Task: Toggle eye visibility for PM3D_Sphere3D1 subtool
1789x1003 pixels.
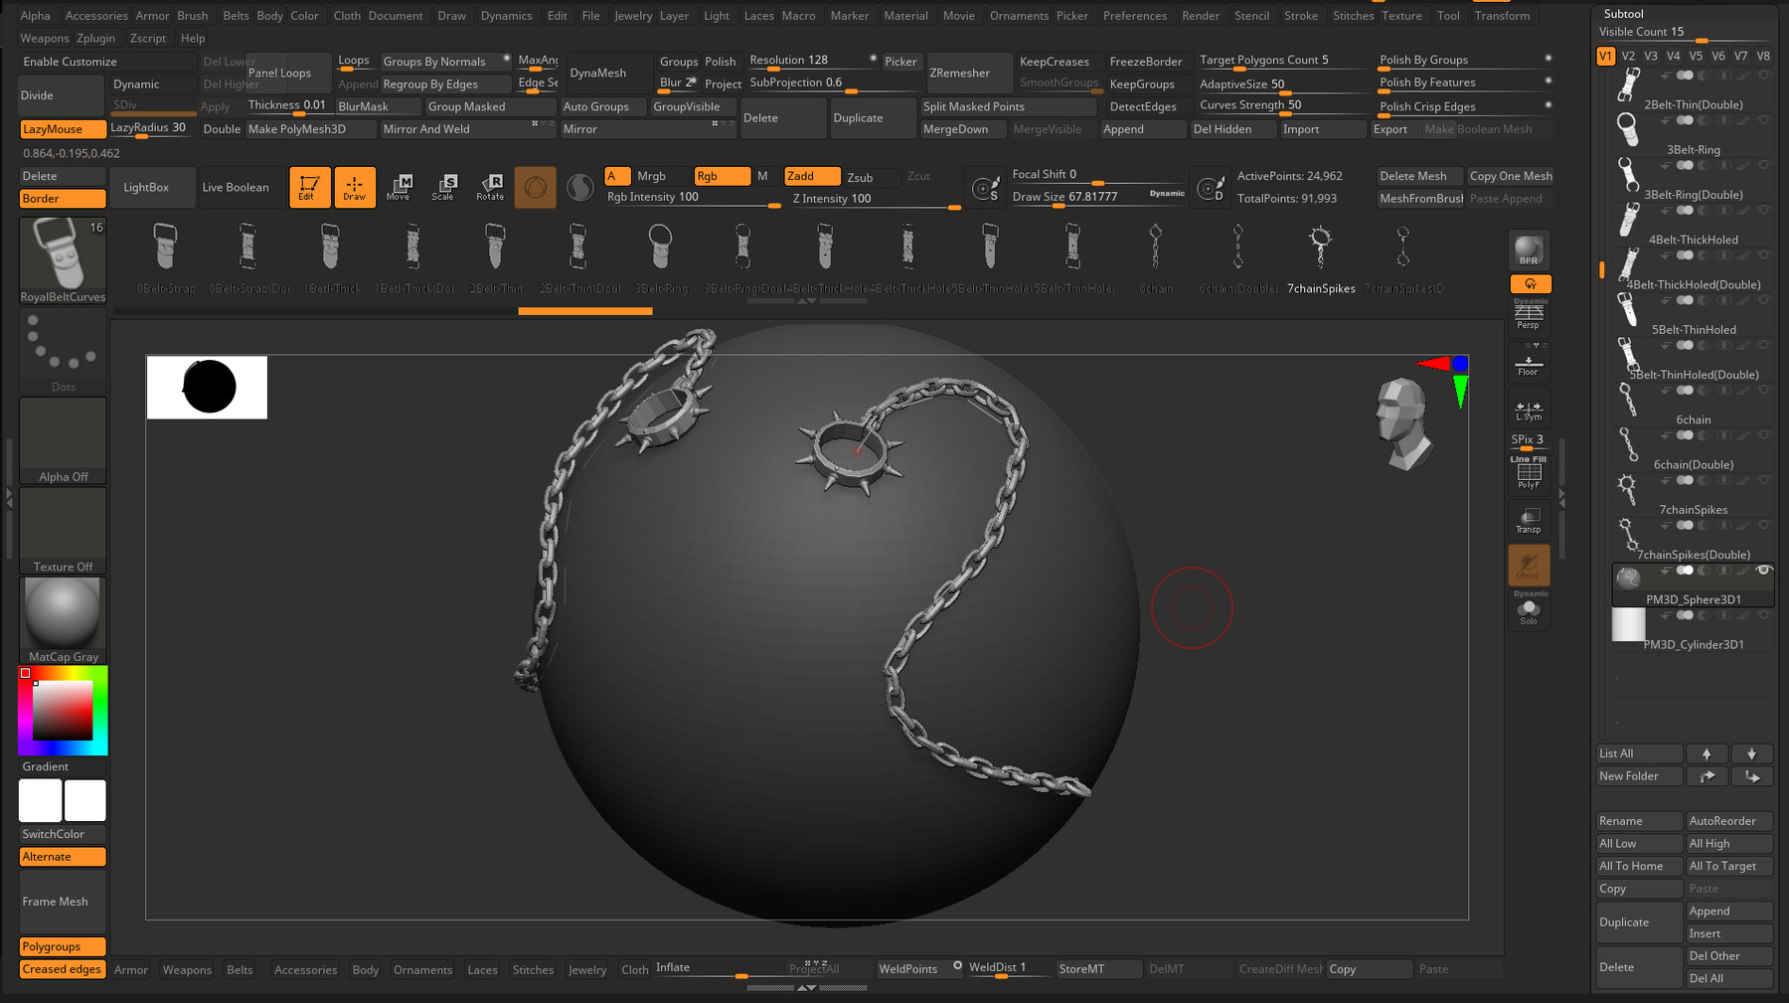Action: (1764, 571)
